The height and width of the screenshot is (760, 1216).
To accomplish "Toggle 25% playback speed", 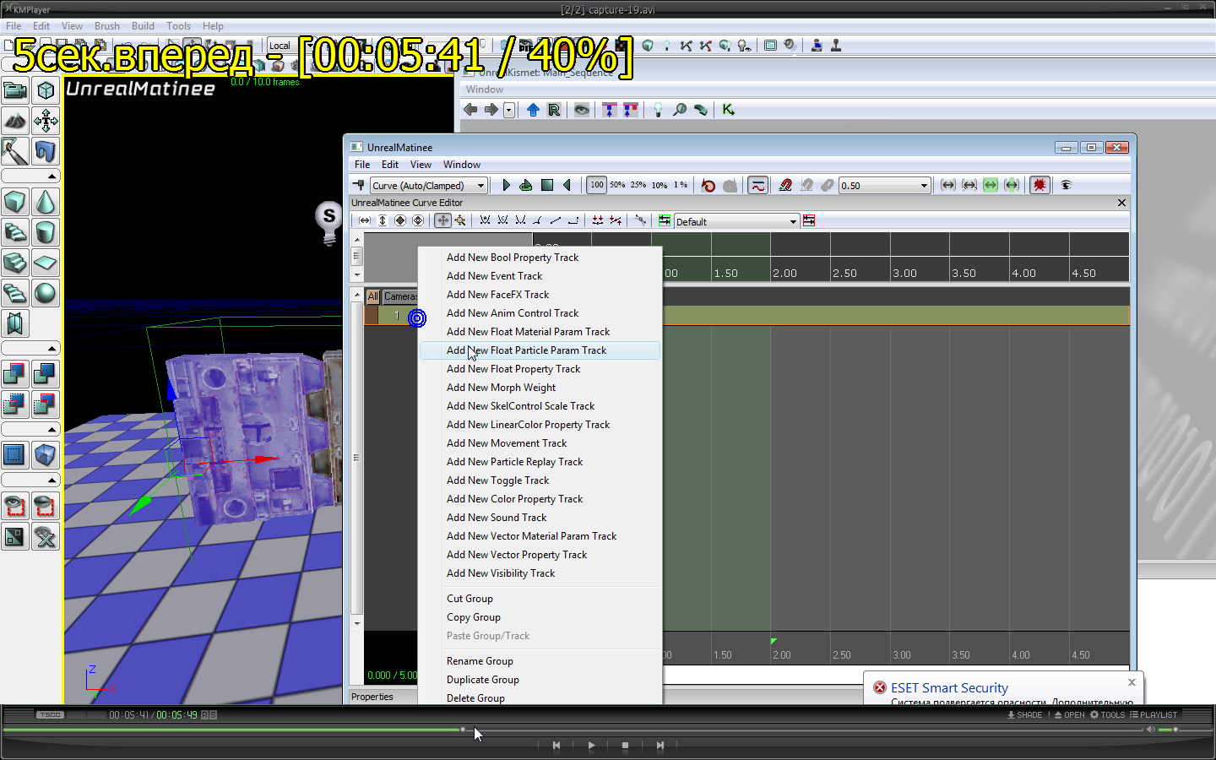I will [638, 185].
